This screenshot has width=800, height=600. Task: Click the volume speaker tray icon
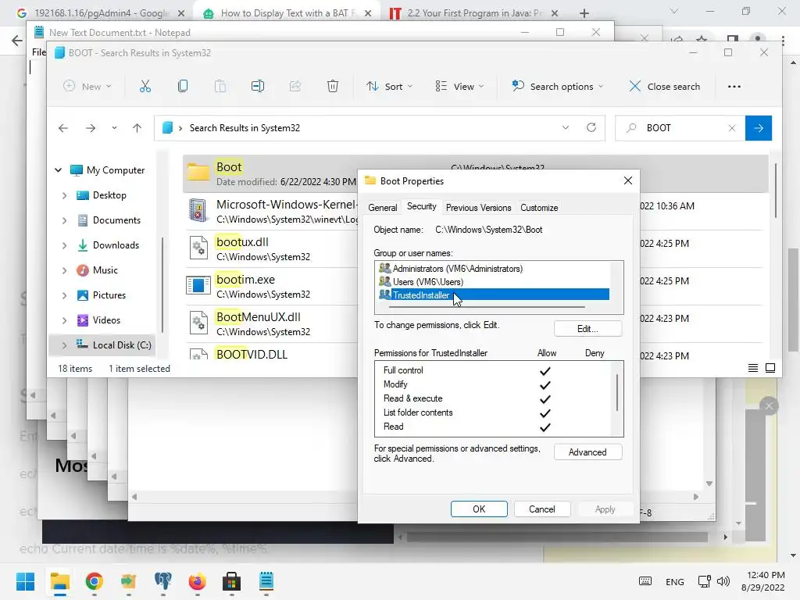click(x=723, y=581)
